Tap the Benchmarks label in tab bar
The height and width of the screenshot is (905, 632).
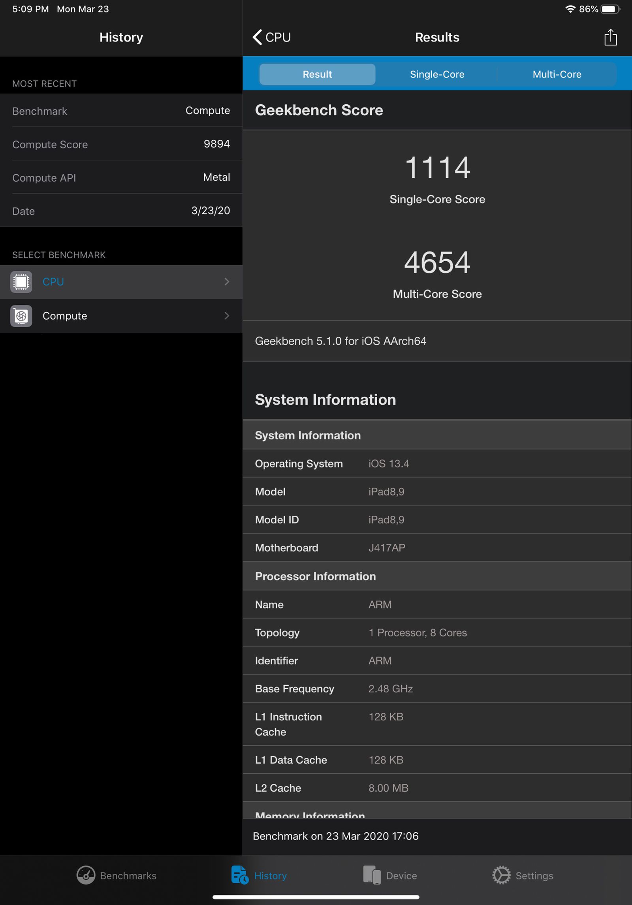[127, 876]
